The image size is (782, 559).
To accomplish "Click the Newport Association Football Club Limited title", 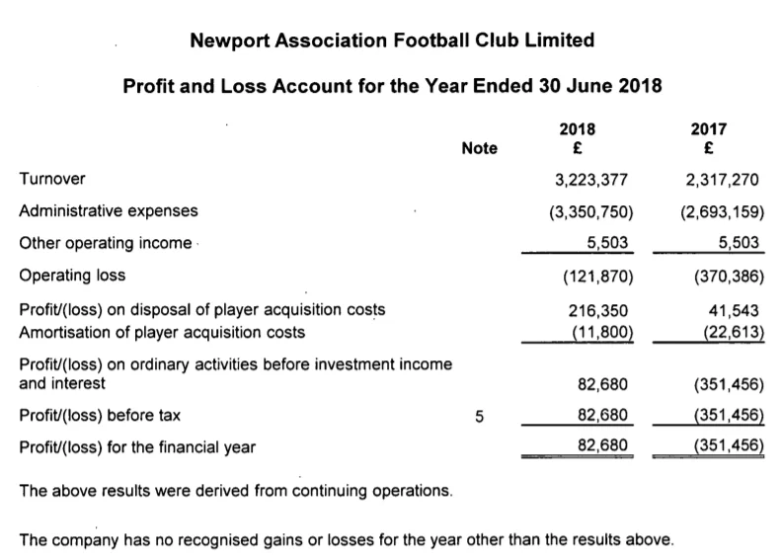I will click(392, 40).
